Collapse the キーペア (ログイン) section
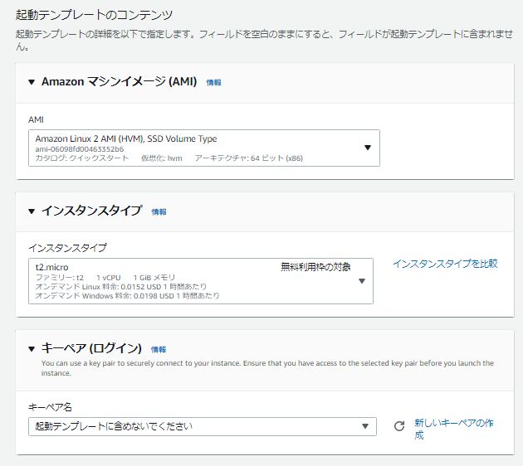 point(32,349)
